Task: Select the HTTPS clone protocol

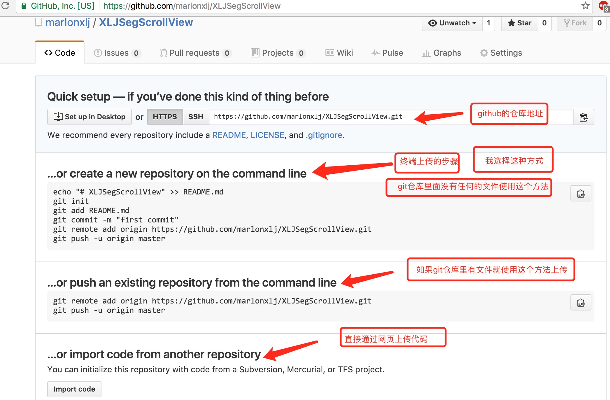Action: (165, 117)
